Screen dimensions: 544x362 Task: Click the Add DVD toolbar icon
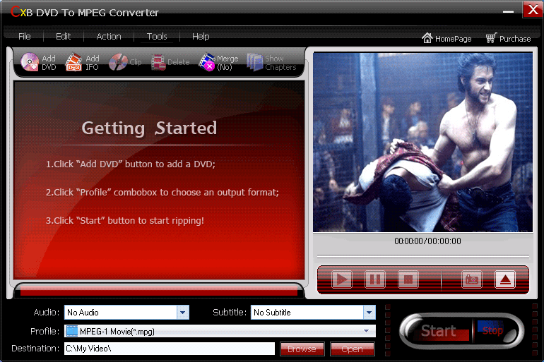tap(30, 62)
